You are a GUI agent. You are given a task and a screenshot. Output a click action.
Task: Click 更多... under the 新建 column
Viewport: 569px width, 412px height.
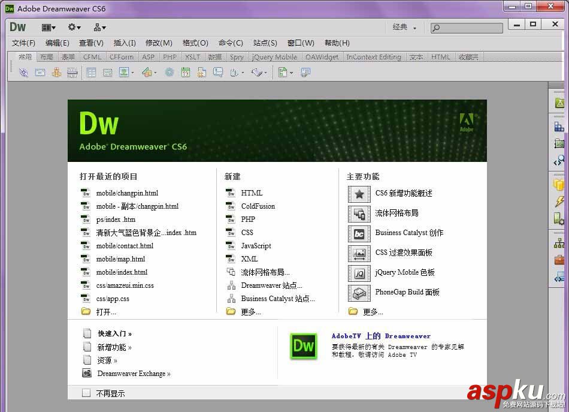(x=251, y=312)
